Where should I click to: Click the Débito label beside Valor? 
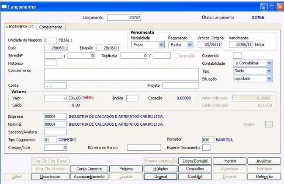tap(88, 98)
